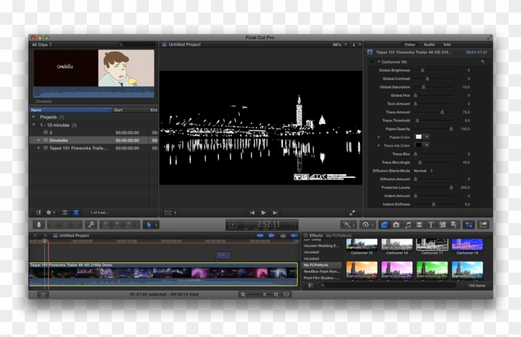The width and height of the screenshot is (521, 337).
Task: Open the All Clips filter dropdown
Action: 42,45
